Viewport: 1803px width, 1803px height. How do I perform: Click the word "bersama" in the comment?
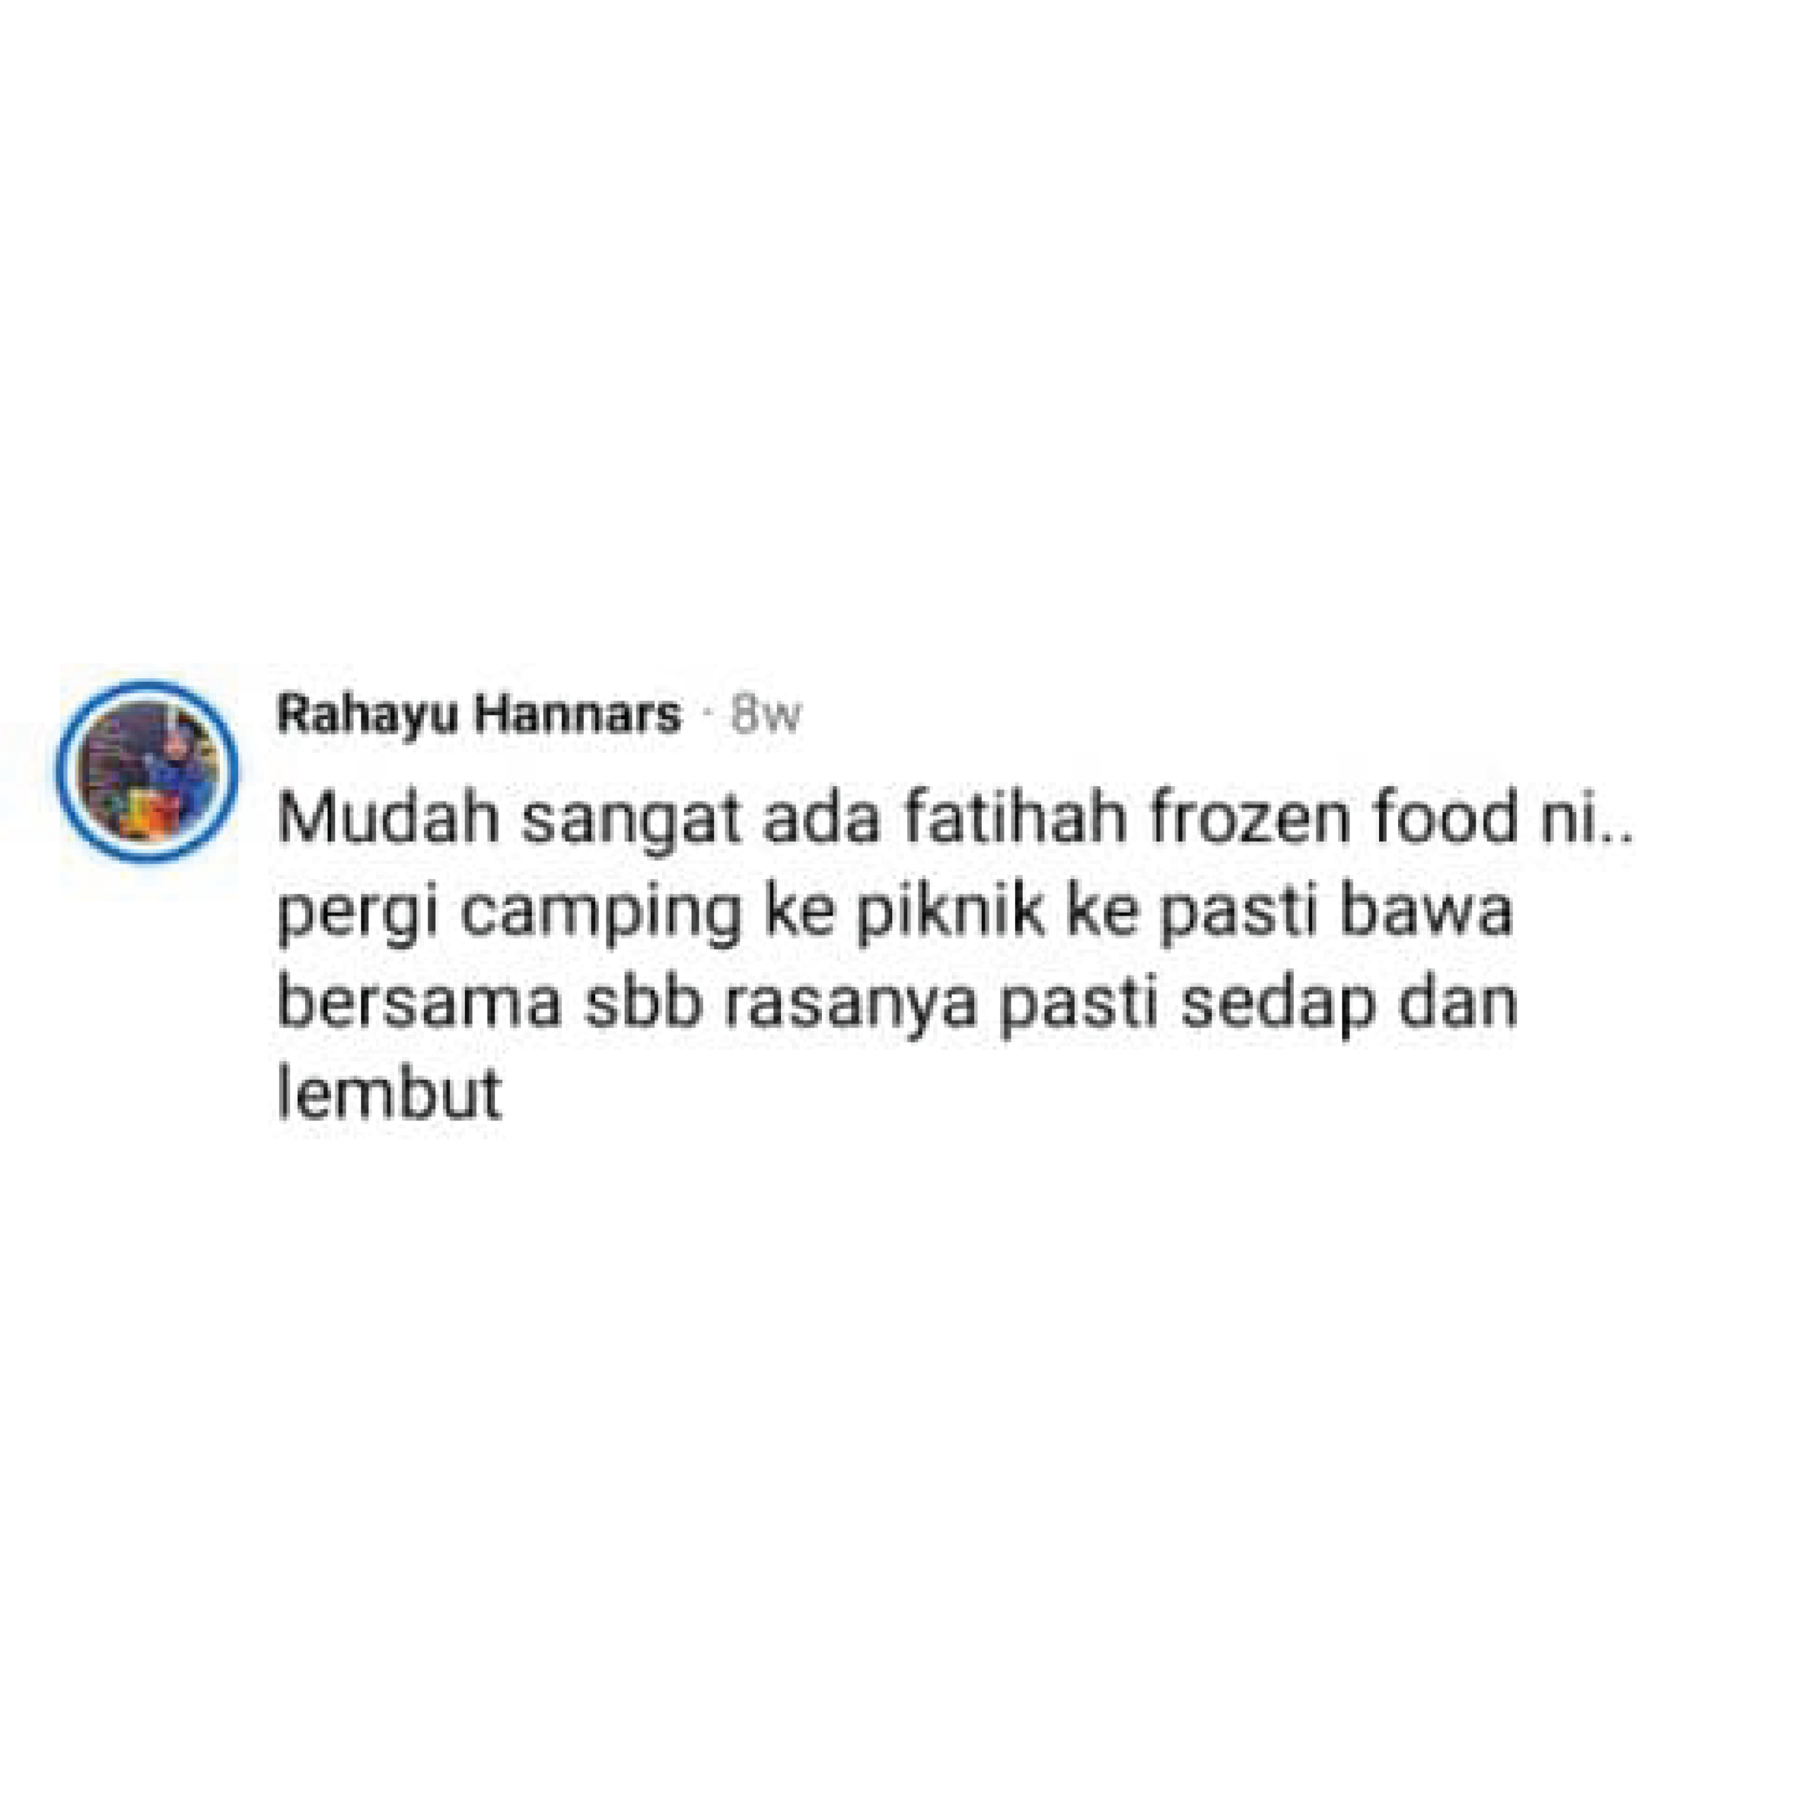pos(420,1004)
